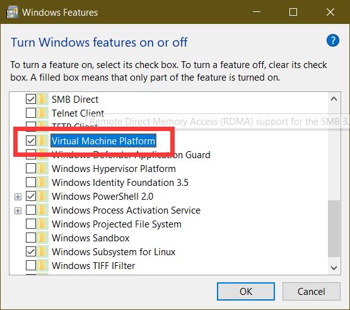Click the folder icon beside Windows Sandbox
Viewport: 350px width, 310px height.
click(42, 238)
